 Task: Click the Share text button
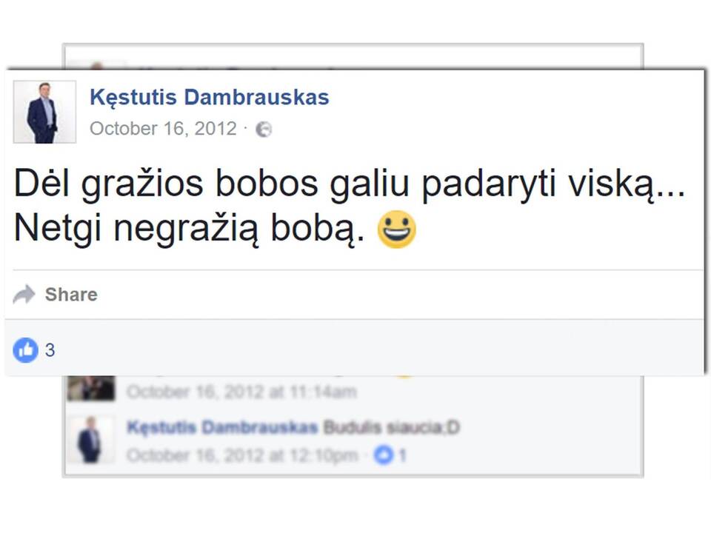click(x=71, y=295)
